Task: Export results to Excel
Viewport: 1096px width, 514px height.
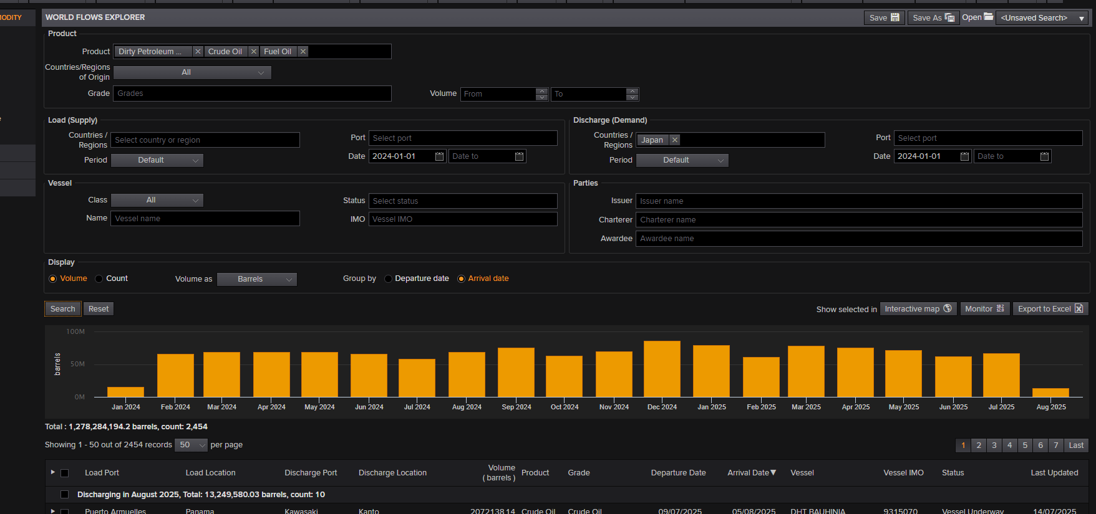Action: click(x=1050, y=309)
